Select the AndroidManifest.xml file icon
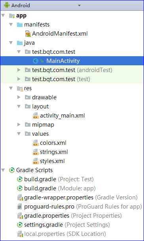144x241 pixels. point(28,34)
